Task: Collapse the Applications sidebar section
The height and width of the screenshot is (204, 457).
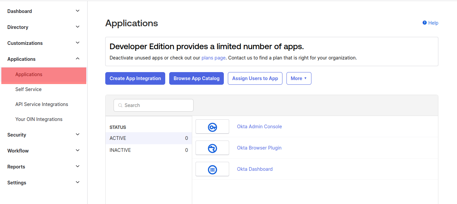Action: tap(77, 59)
